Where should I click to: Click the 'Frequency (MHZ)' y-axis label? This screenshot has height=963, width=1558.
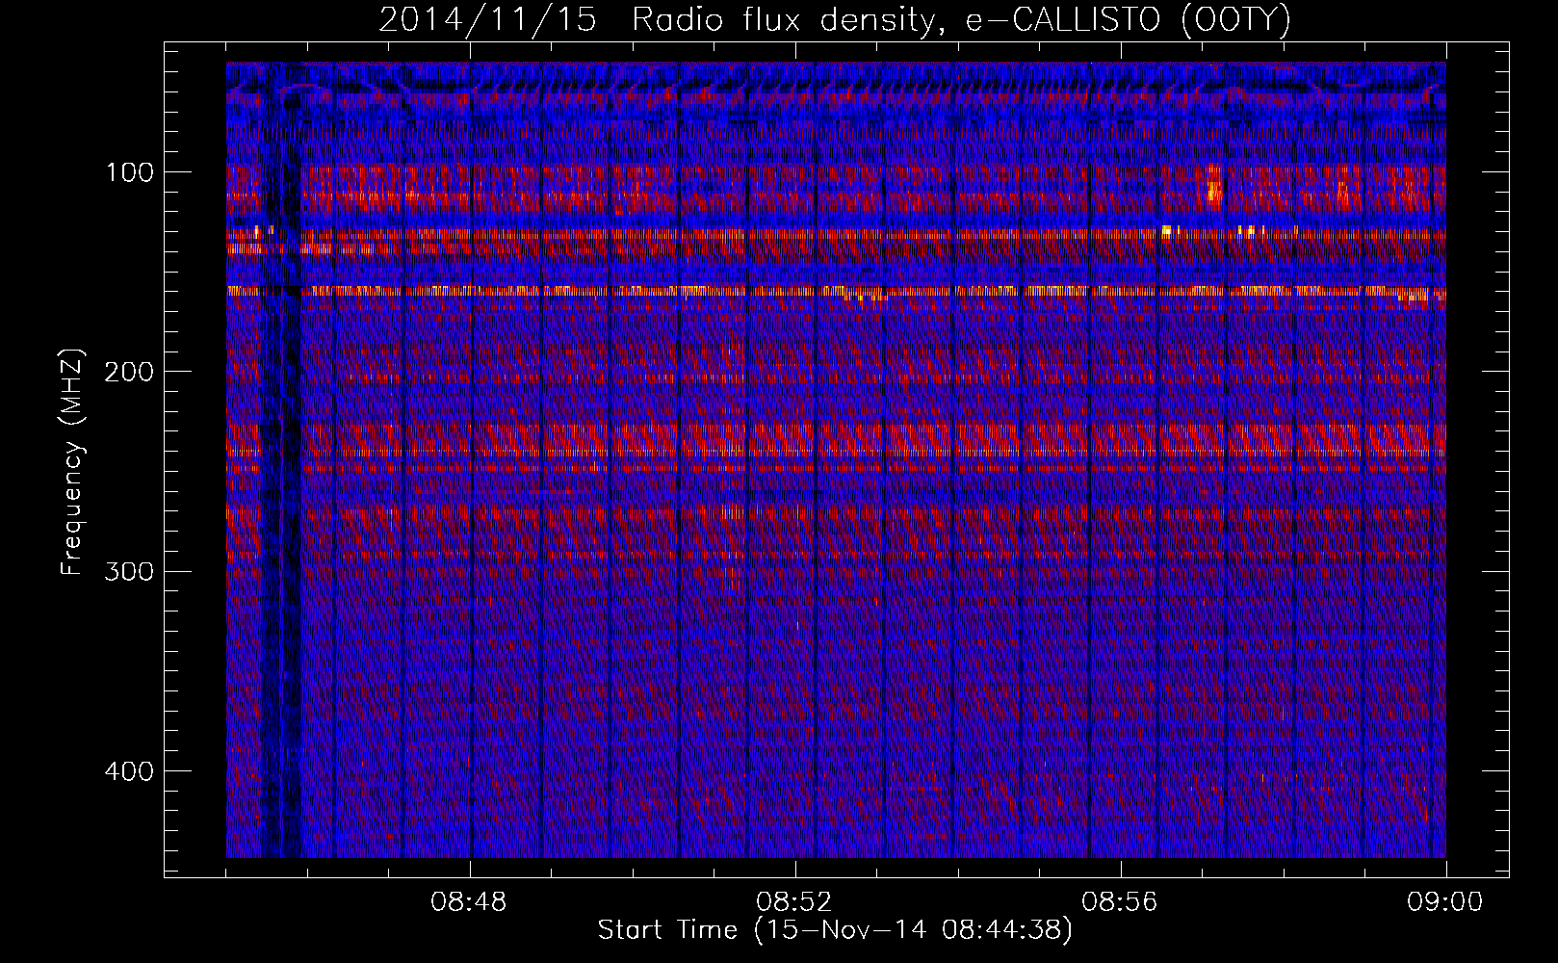tap(72, 462)
